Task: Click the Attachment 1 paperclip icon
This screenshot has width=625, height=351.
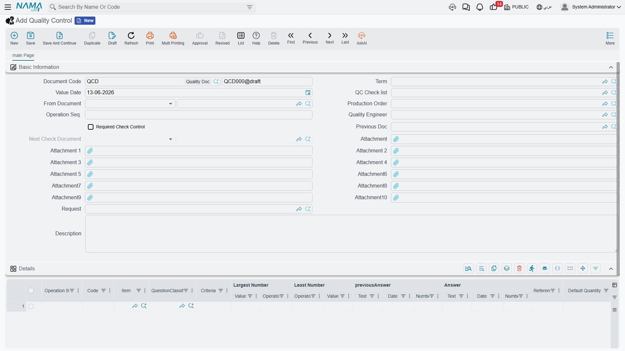Action: [x=90, y=151]
